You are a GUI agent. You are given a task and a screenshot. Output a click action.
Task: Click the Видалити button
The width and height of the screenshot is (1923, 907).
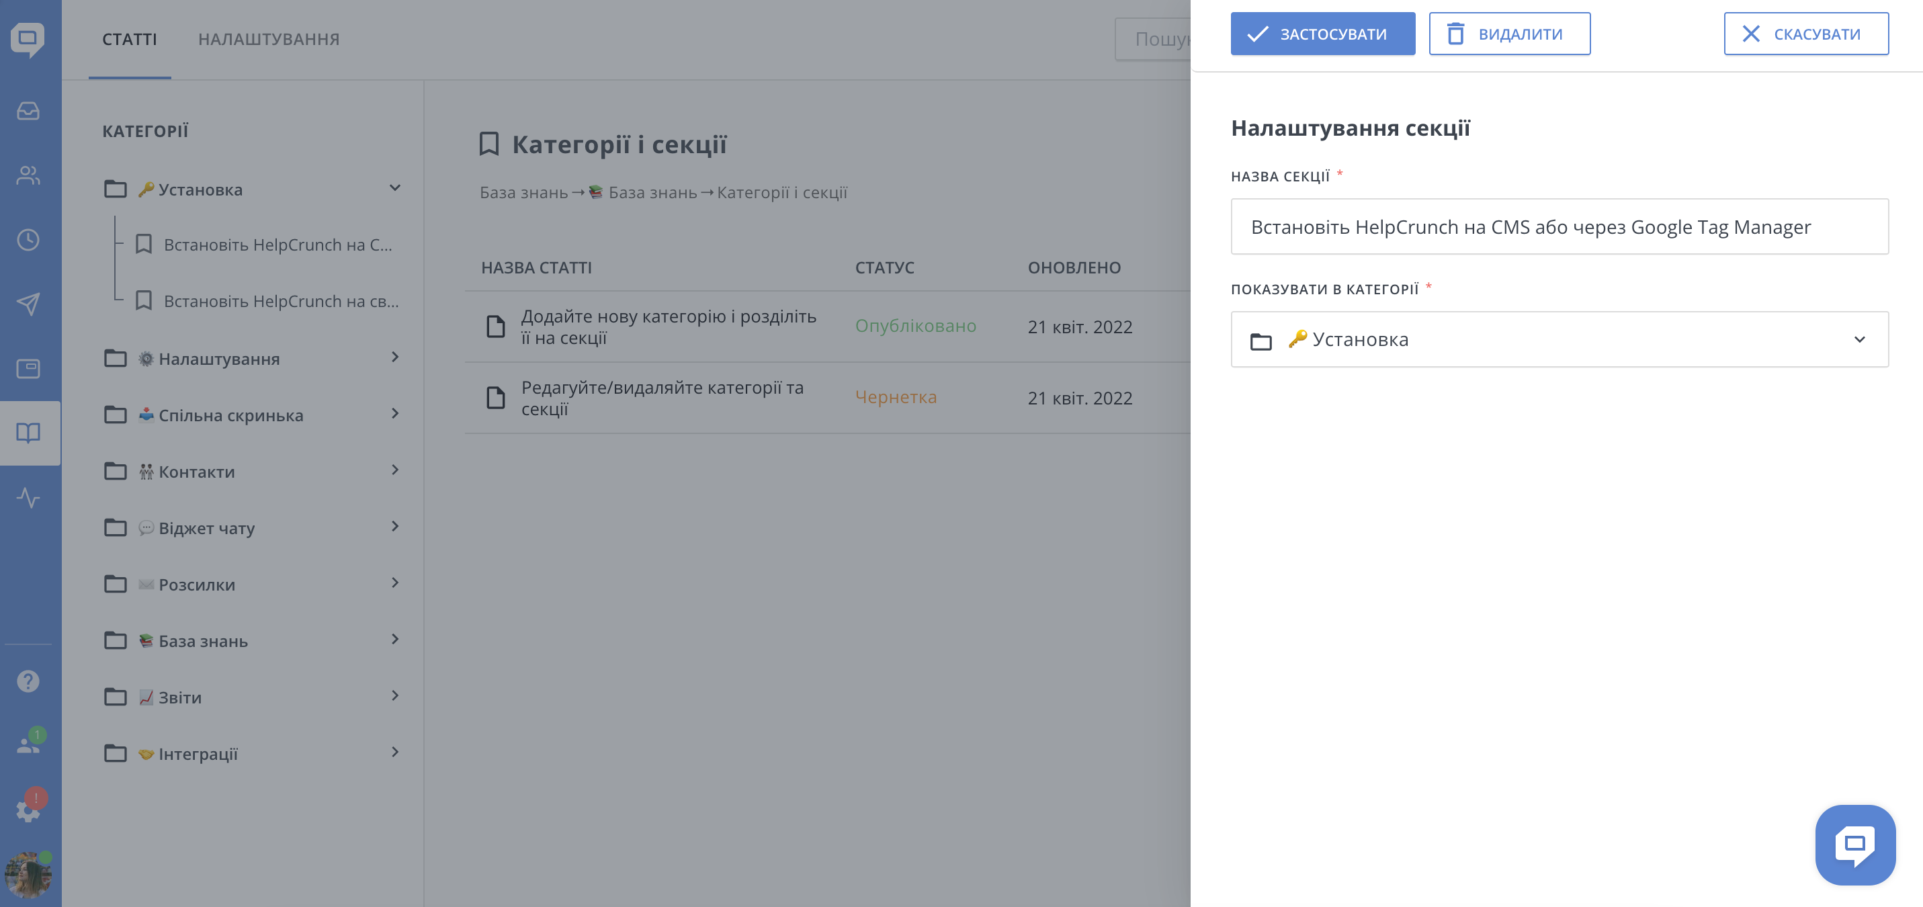(1508, 34)
